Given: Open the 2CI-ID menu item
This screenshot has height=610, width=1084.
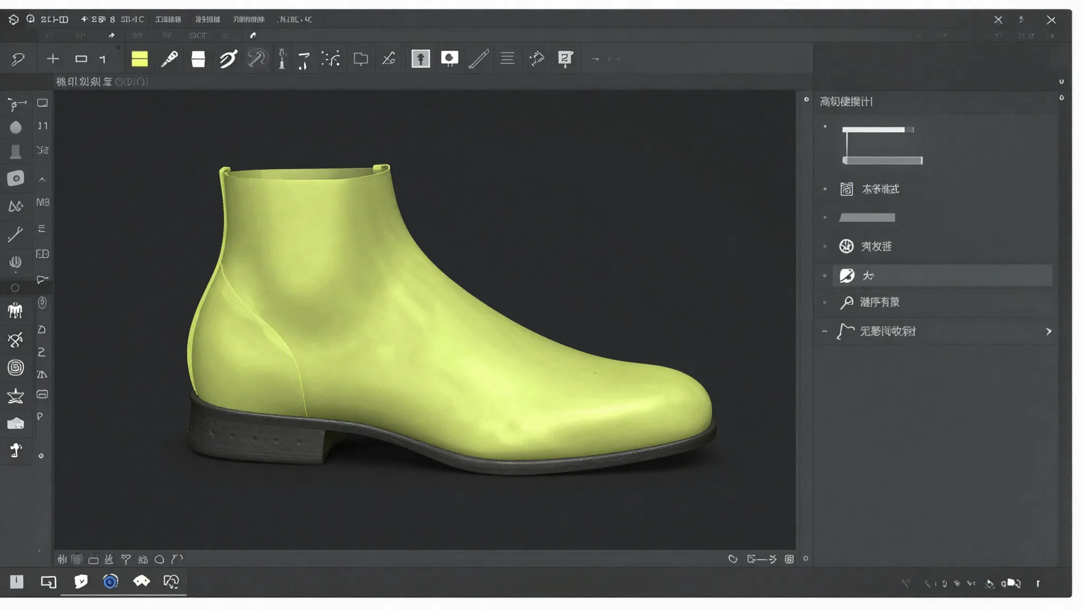Looking at the screenshot, I should click(x=55, y=20).
